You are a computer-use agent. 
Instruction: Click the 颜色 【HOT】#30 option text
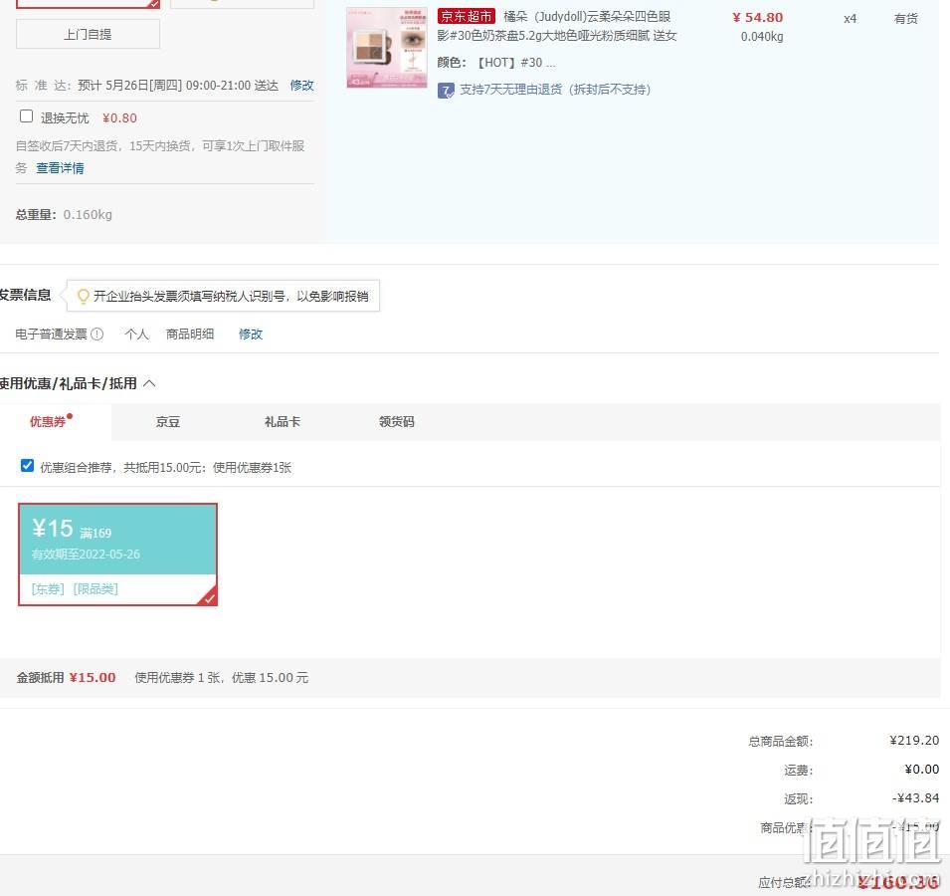pos(496,63)
